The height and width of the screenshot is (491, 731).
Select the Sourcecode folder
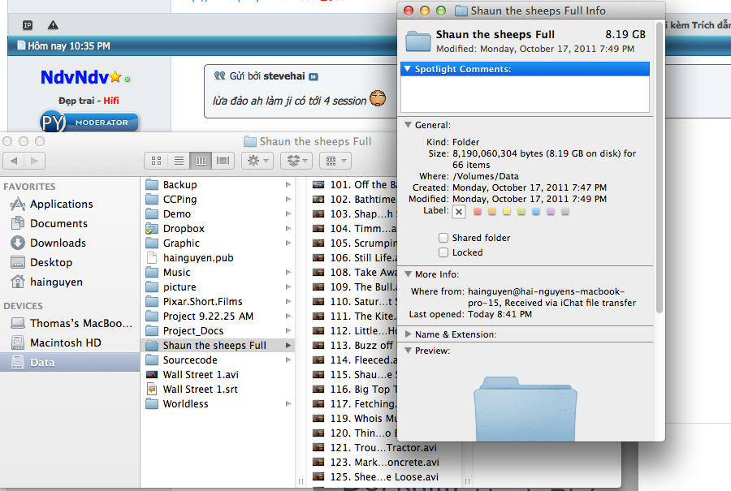pos(218,360)
